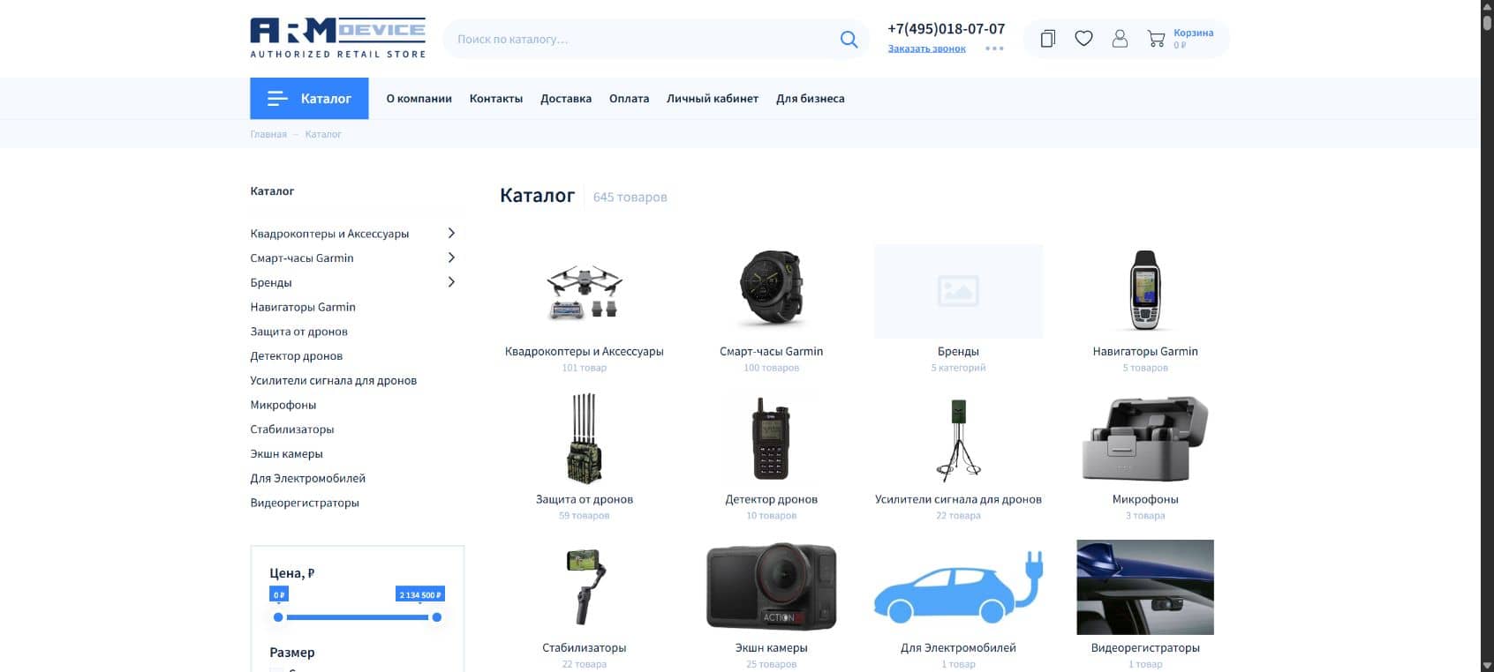1494x672 pixels.
Task: Open Детектор дронов handheld image
Action: point(771,438)
